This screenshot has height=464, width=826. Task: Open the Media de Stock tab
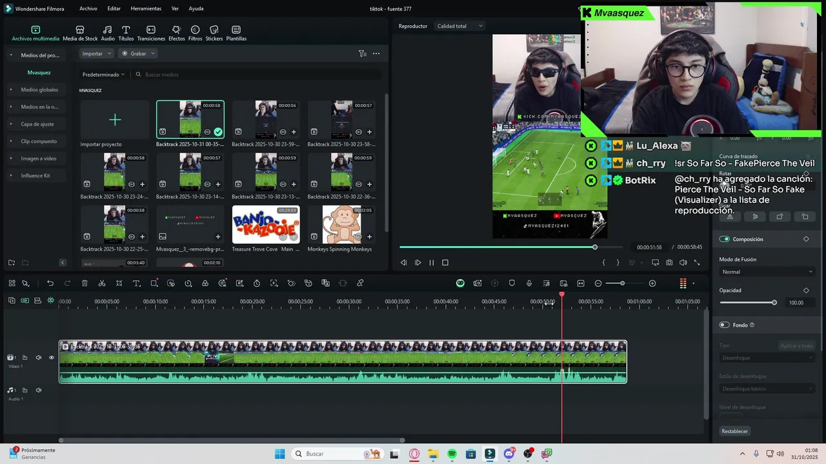(80, 34)
